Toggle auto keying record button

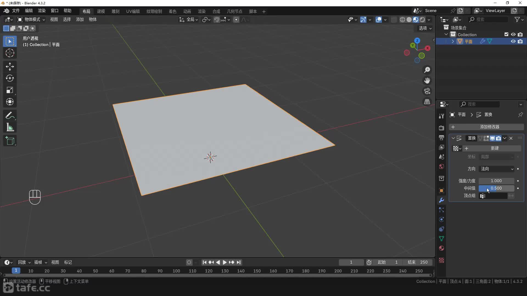(x=189, y=262)
